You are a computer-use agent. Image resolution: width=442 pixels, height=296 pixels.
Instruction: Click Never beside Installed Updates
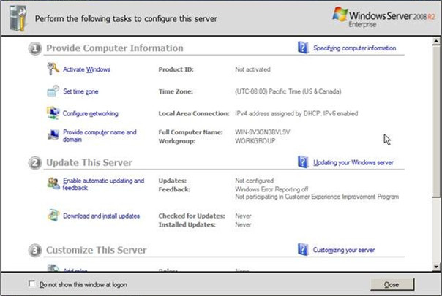pos(243,225)
